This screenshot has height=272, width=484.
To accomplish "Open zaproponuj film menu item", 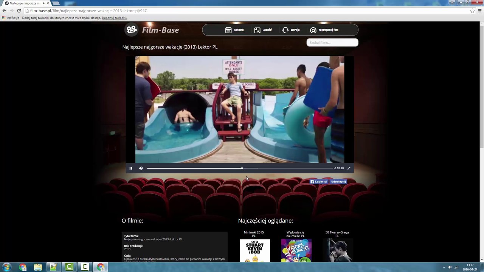I will 324,30.
